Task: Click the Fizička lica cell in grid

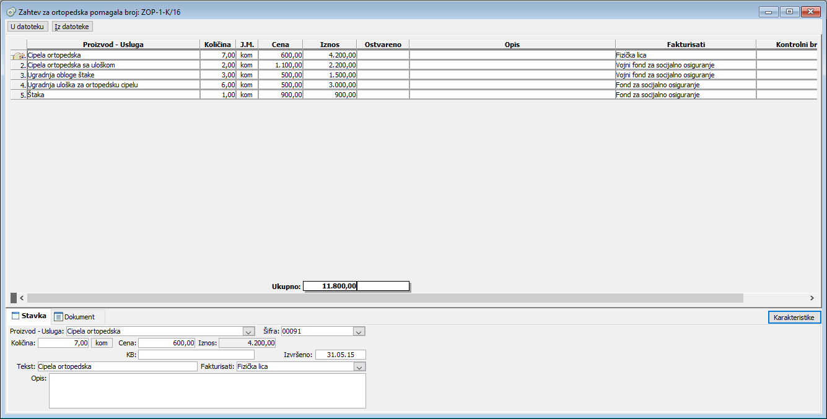Action: pos(685,55)
